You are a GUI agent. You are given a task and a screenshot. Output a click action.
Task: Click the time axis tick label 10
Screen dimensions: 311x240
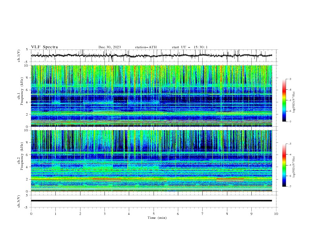[276, 214]
